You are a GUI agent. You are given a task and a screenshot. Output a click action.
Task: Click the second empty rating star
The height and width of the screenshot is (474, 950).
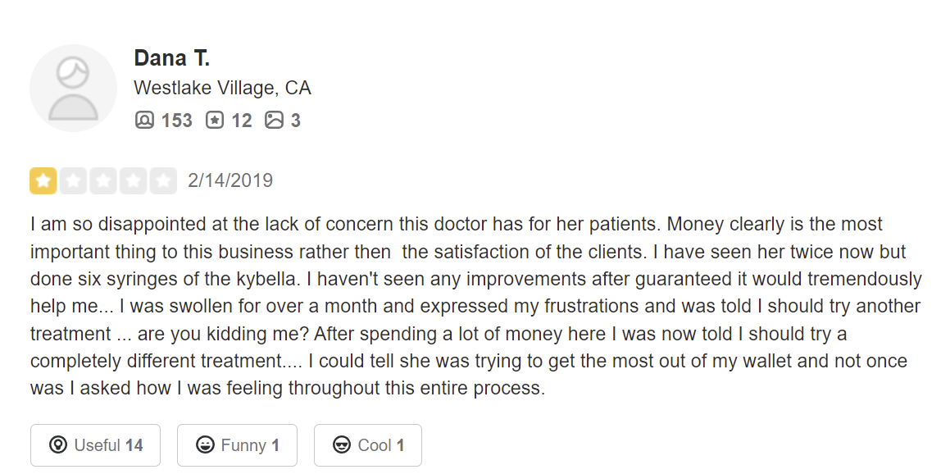click(x=73, y=180)
